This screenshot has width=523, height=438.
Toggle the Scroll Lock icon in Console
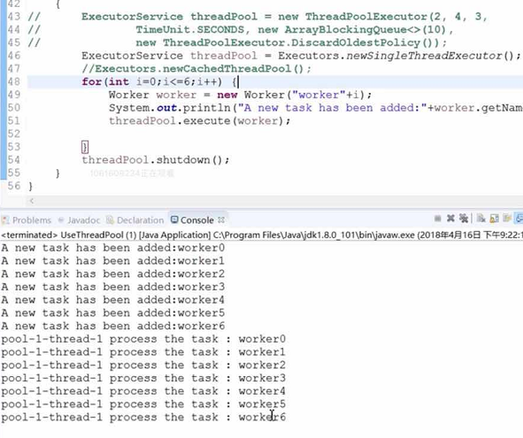click(494, 219)
